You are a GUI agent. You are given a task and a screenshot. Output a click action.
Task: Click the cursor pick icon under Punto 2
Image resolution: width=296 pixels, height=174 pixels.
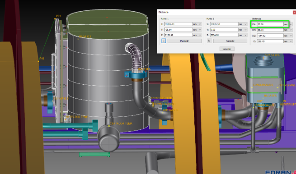tap(209, 41)
